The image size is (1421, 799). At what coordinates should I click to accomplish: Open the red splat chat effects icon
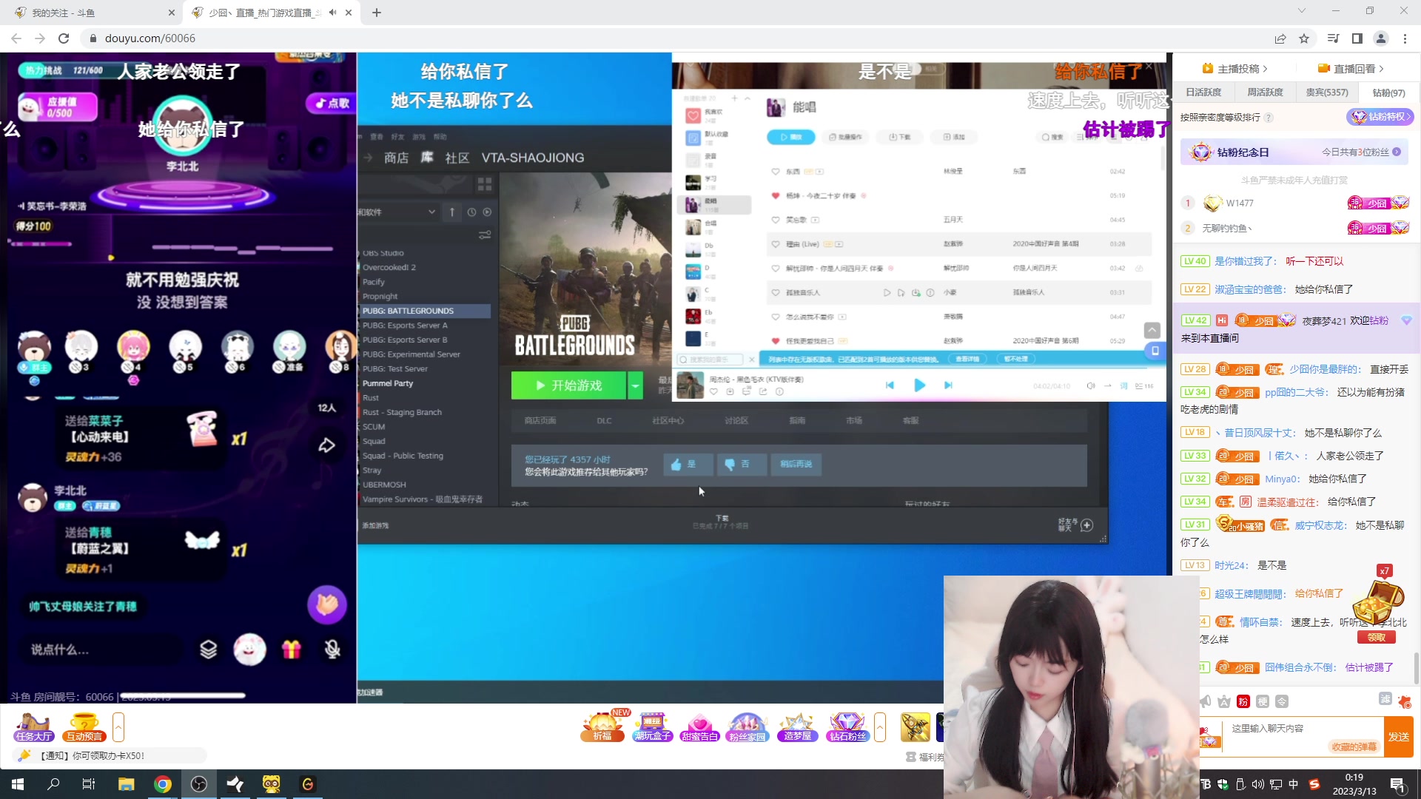[1405, 701]
